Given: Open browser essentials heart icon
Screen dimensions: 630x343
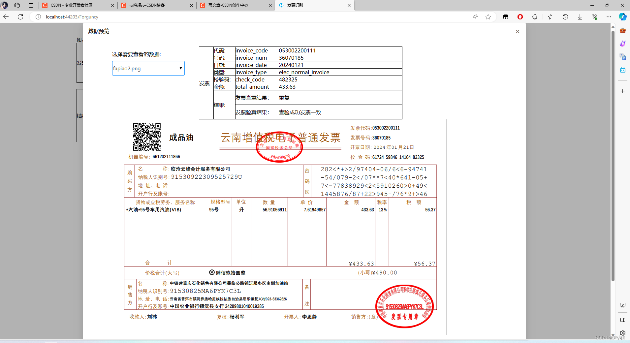Looking at the screenshot, I should 594,17.
